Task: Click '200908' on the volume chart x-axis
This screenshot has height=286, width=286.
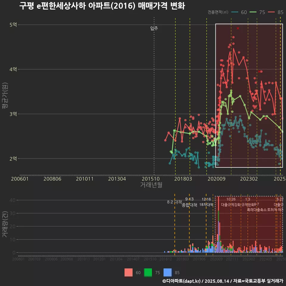Action: click(x=66, y=259)
